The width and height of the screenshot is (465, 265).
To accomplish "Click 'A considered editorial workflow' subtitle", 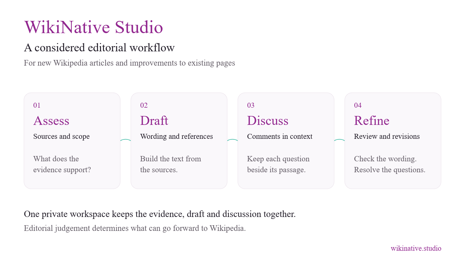I will pos(99,48).
